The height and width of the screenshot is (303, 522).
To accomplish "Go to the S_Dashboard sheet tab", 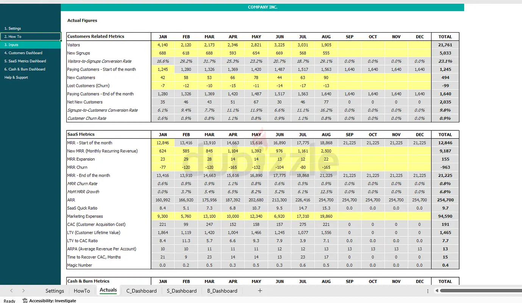I will 181,291.
